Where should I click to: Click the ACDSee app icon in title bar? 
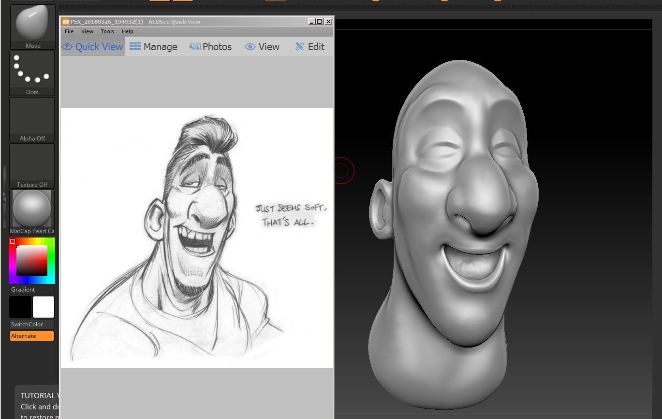(66, 22)
